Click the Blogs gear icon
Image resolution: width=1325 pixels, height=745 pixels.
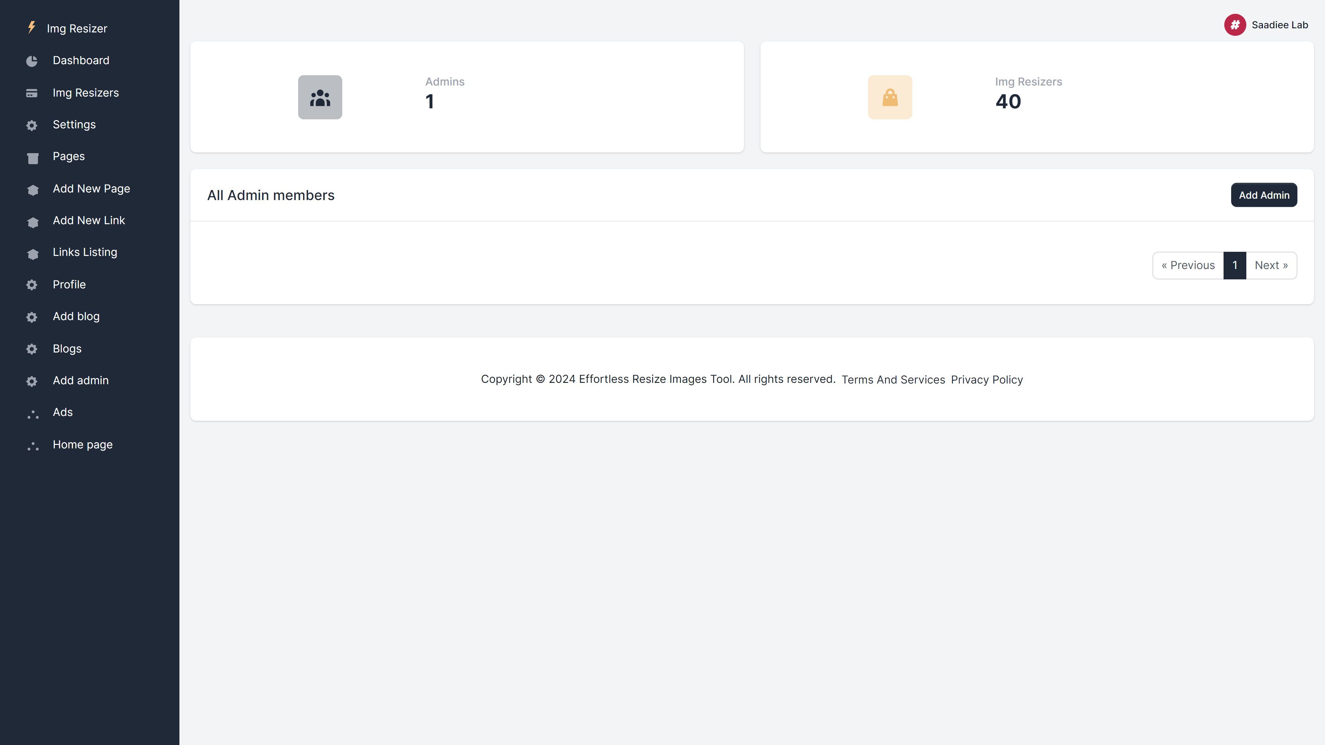tap(32, 349)
